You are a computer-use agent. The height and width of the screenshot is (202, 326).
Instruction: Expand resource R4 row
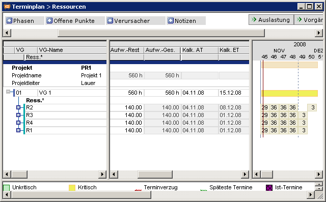pos(18,123)
